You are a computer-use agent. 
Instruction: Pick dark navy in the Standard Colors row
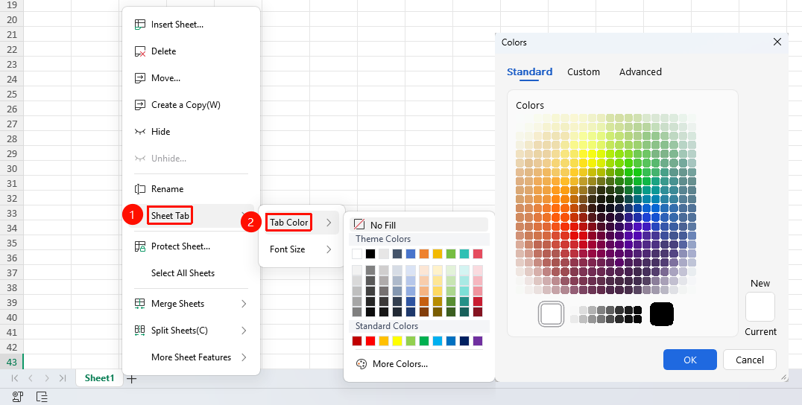(x=464, y=341)
